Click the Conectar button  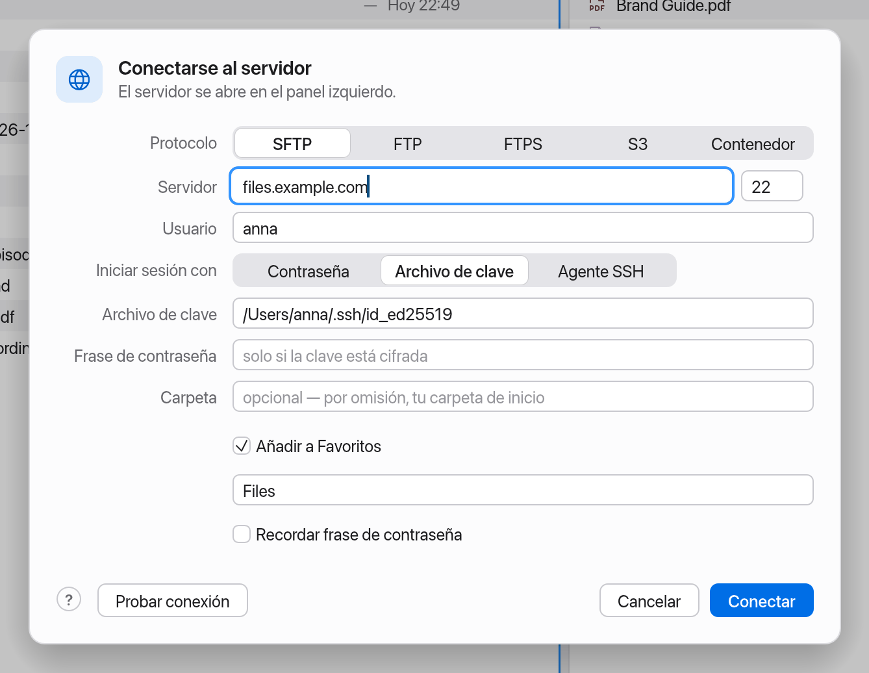tap(761, 600)
